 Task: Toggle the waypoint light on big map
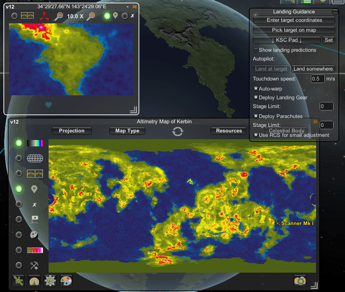[19, 189]
